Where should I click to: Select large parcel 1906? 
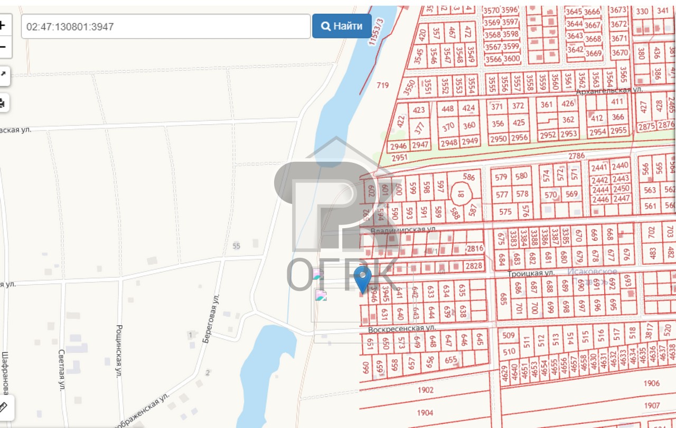pyautogui.click(x=652, y=383)
